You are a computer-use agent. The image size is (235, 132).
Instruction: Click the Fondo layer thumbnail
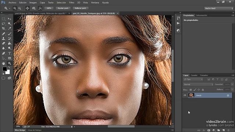(191, 95)
